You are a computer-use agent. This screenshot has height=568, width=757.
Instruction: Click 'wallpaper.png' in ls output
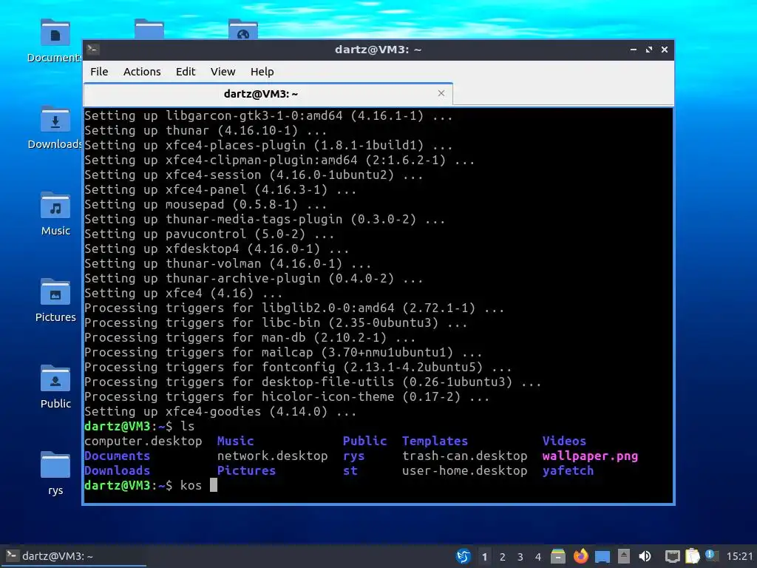click(x=590, y=456)
